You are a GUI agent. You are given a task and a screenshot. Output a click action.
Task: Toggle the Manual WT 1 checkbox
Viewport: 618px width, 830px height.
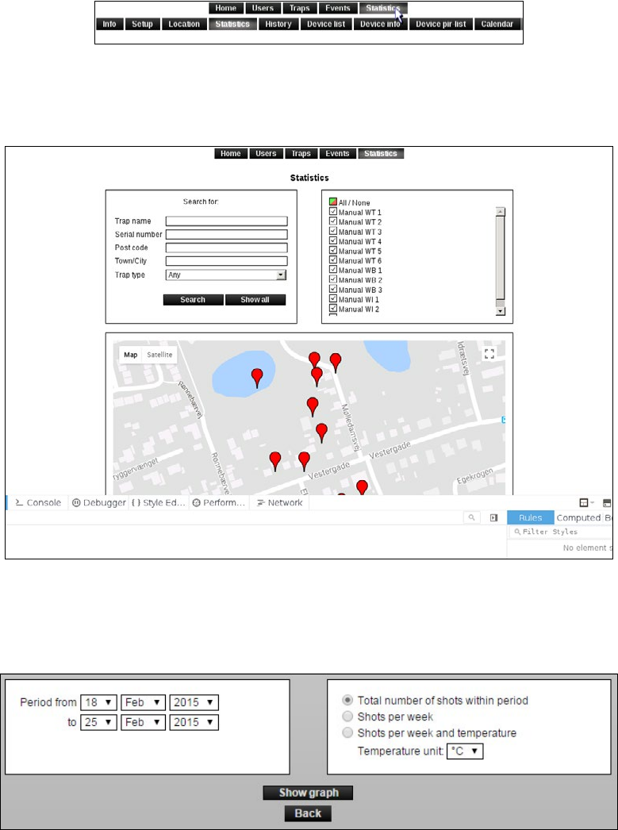(x=333, y=212)
